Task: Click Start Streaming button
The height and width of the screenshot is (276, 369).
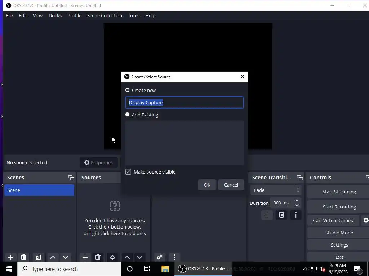Action: click(339, 192)
